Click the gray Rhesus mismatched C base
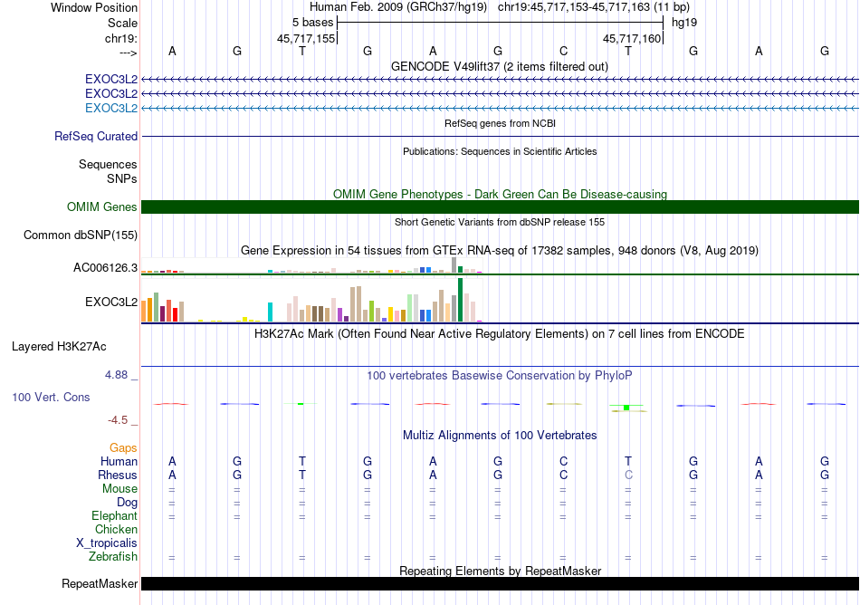The height and width of the screenshot is (605, 860). [628, 475]
